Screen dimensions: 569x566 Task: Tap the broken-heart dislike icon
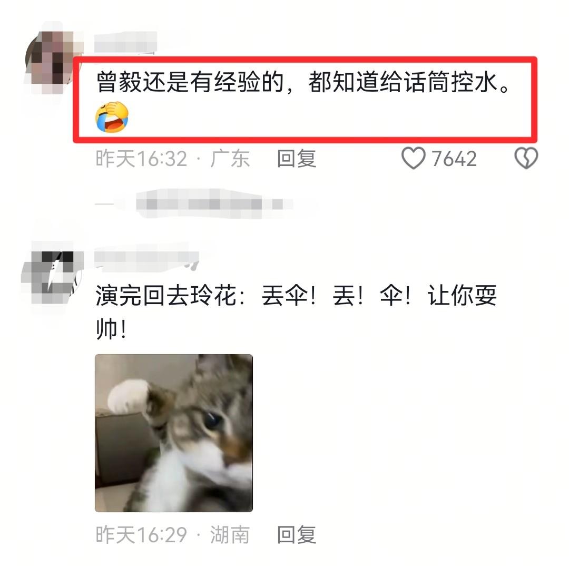tap(526, 158)
